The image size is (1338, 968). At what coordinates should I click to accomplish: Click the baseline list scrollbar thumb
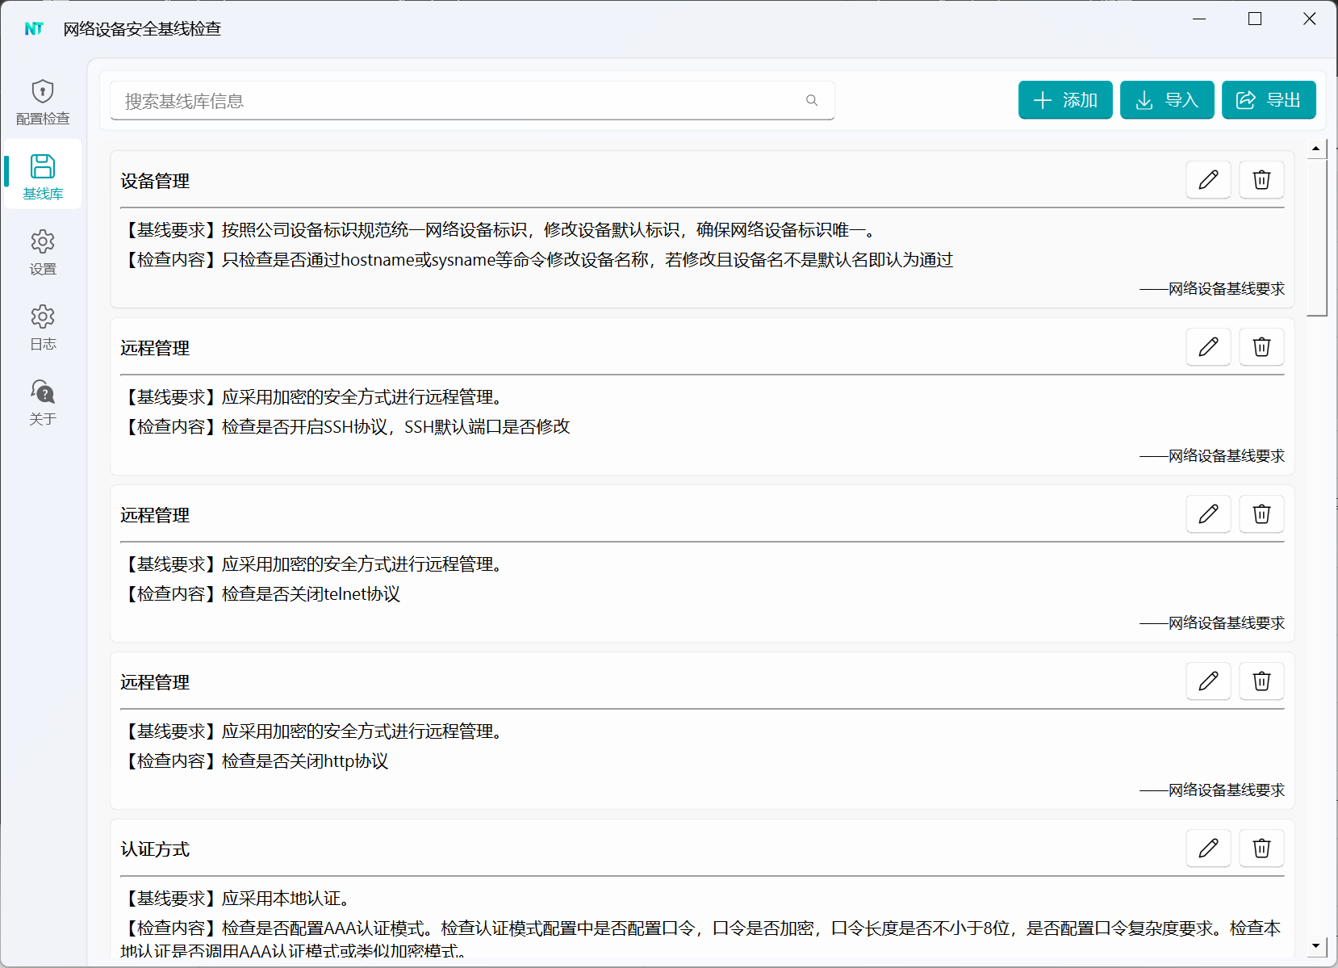[1317, 237]
